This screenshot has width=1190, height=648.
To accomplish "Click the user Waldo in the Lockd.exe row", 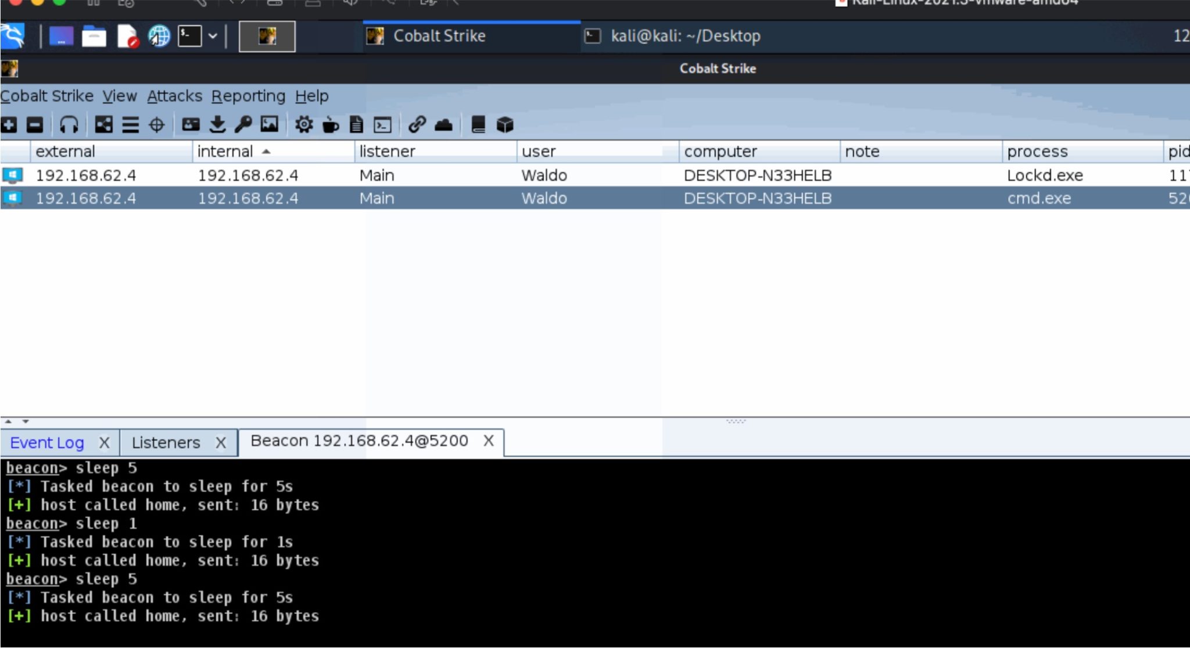I will (x=544, y=175).
